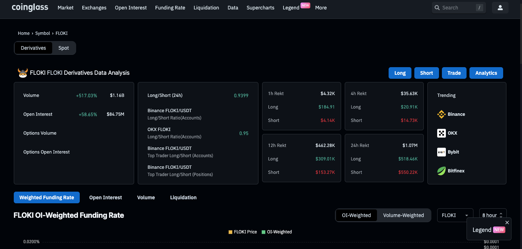Click the FLOKI viking coin icon
This screenshot has width=522, height=249.
(23, 73)
